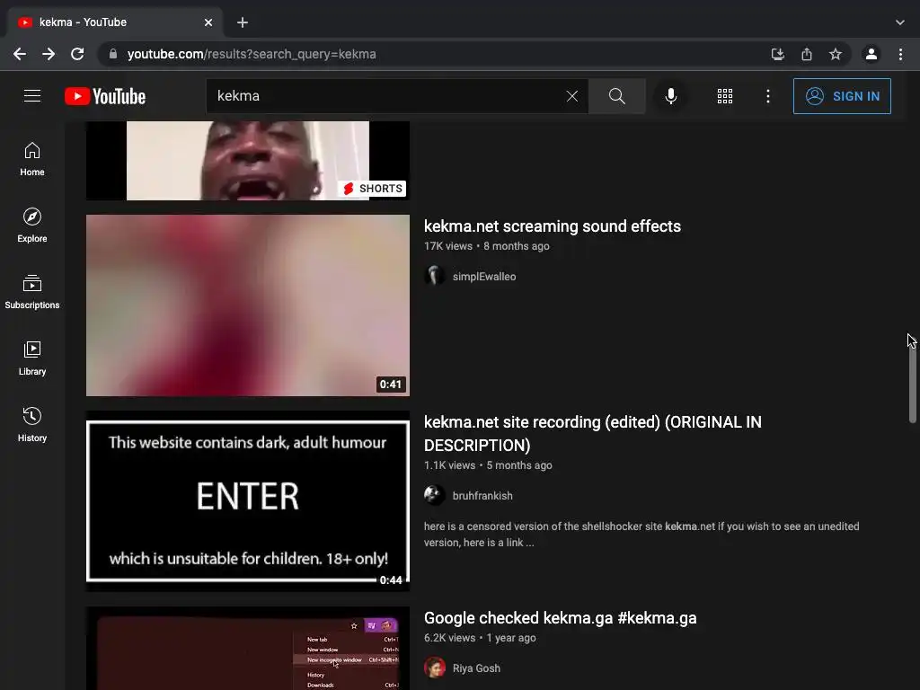Open the 'Google checked kekma.ga' thumbnail

[x=248, y=649]
